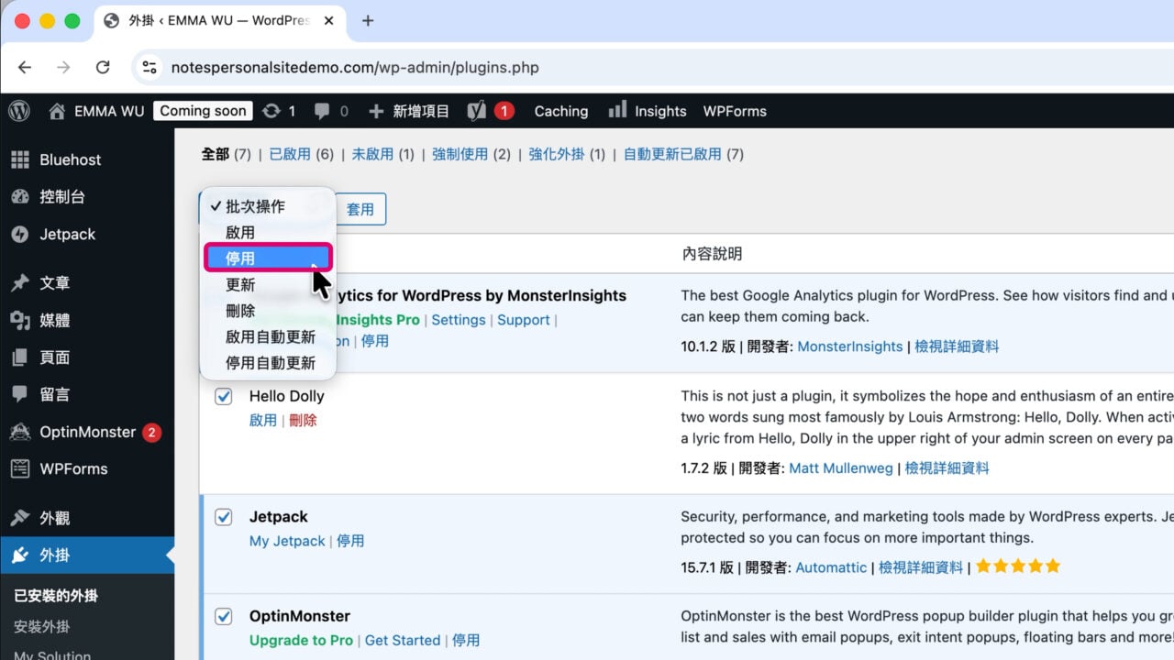Click Jetpack five-star rating
Viewport: 1174px width, 660px height.
coord(1018,566)
